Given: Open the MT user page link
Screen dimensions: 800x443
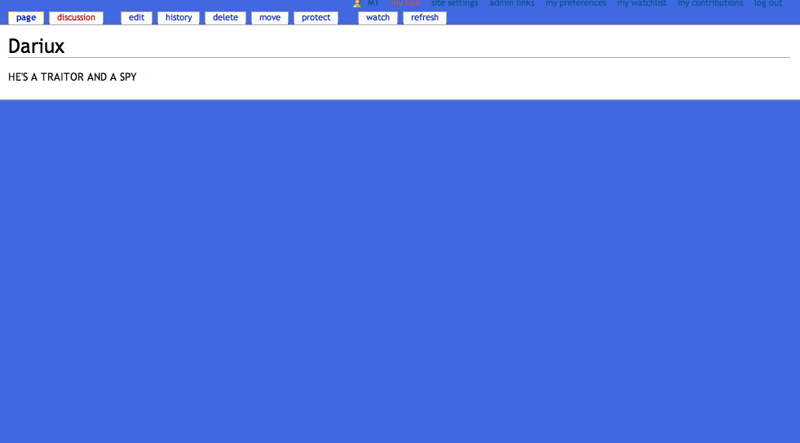Looking at the screenshot, I should pyautogui.click(x=373, y=3).
